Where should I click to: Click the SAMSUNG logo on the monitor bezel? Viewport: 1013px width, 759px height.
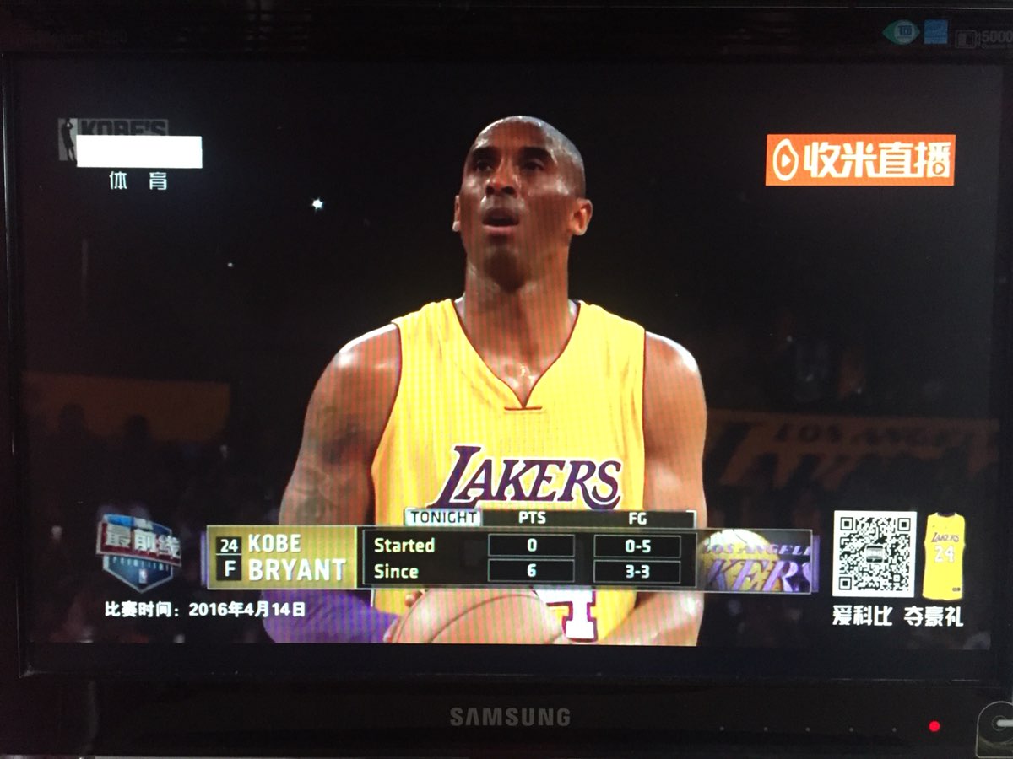click(x=510, y=718)
